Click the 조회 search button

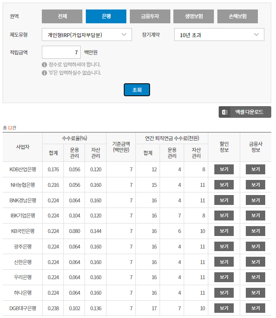pos(137,90)
